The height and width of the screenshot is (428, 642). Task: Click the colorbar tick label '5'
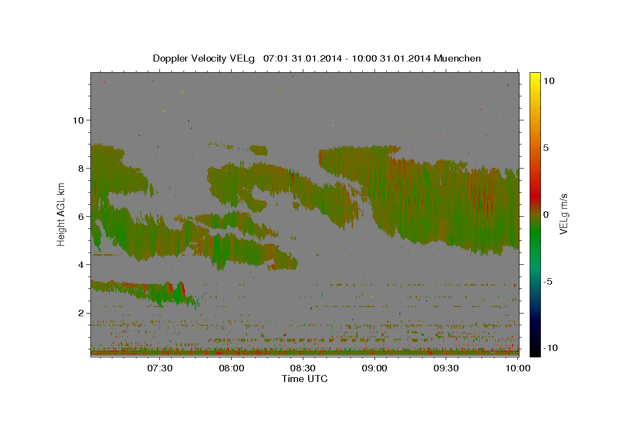(x=545, y=148)
